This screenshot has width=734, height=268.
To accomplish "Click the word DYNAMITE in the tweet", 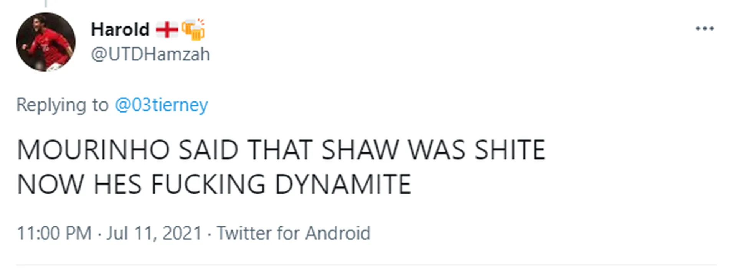I will click(343, 185).
